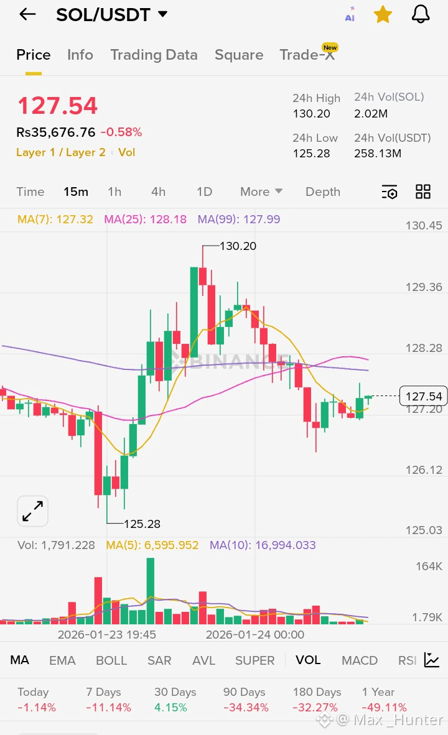Select the 1h interval
The image size is (448, 735).
(x=114, y=192)
